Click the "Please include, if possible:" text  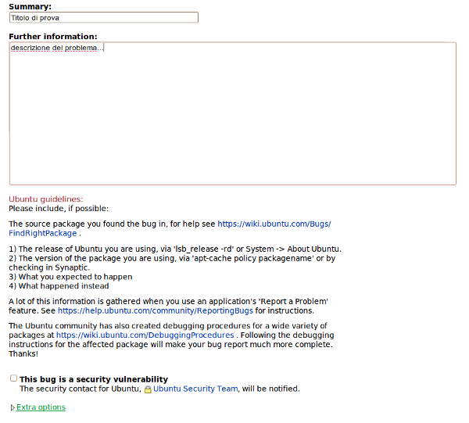click(59, 209)
